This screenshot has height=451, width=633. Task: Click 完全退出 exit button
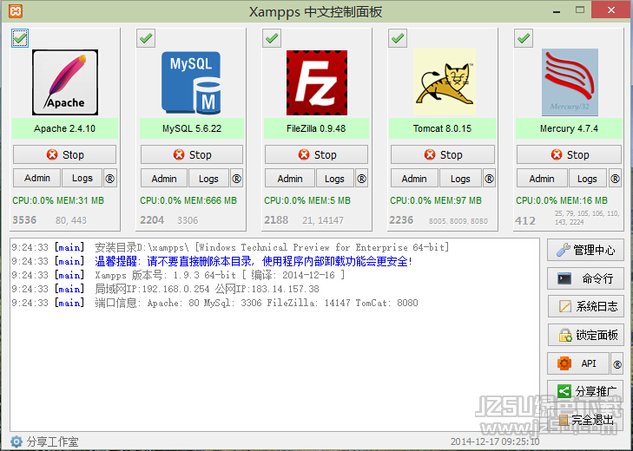[585, 420]
